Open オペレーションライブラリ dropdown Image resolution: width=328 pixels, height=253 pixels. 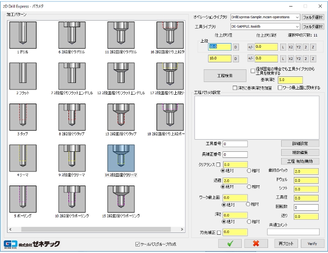point(297,17)
